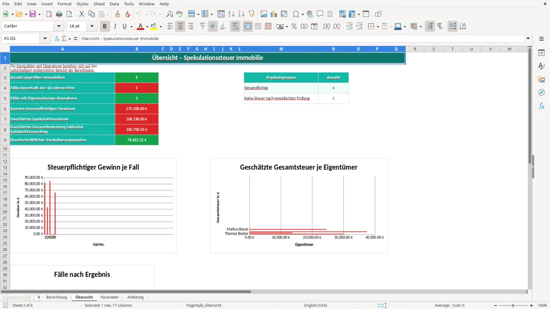Cut selection with the scissors icon
Viewport: 550px width, 309px height.
point(82,14)
